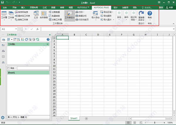Click 复制工作表 tool
Screen dimensions: 176x125
click(21, 20)
